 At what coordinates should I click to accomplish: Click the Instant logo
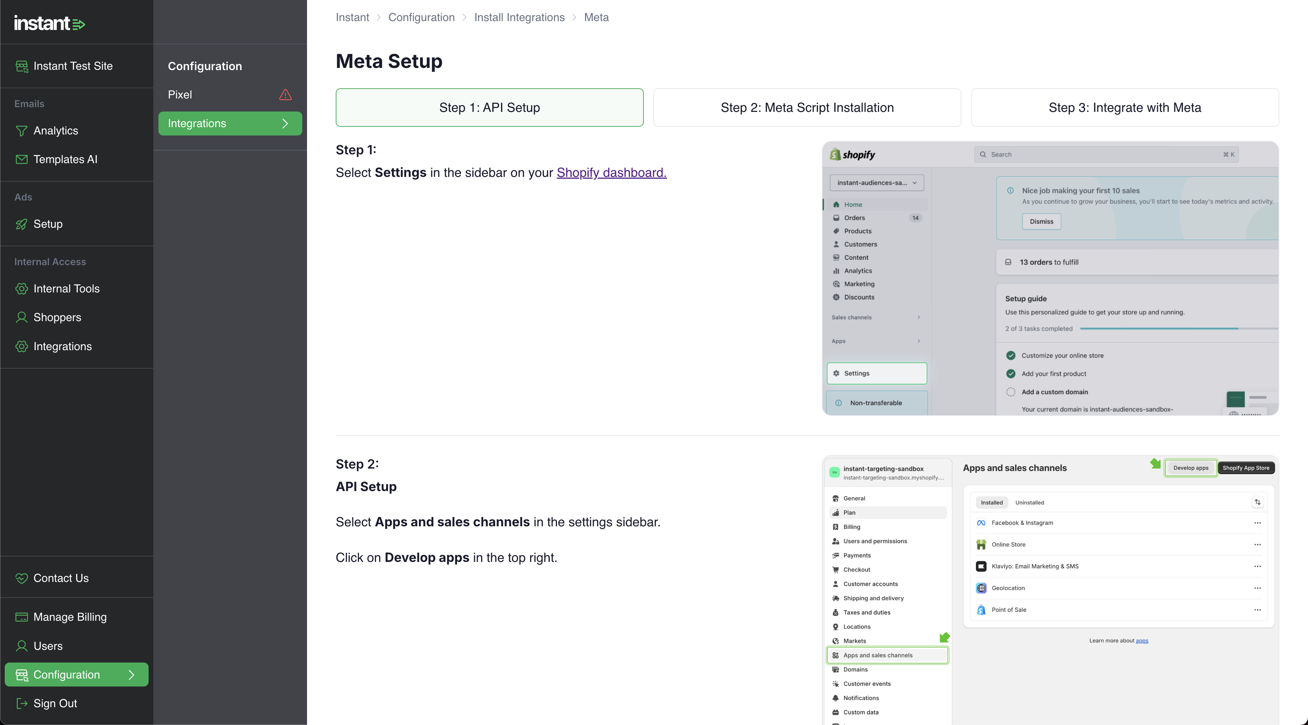point(49,23)
